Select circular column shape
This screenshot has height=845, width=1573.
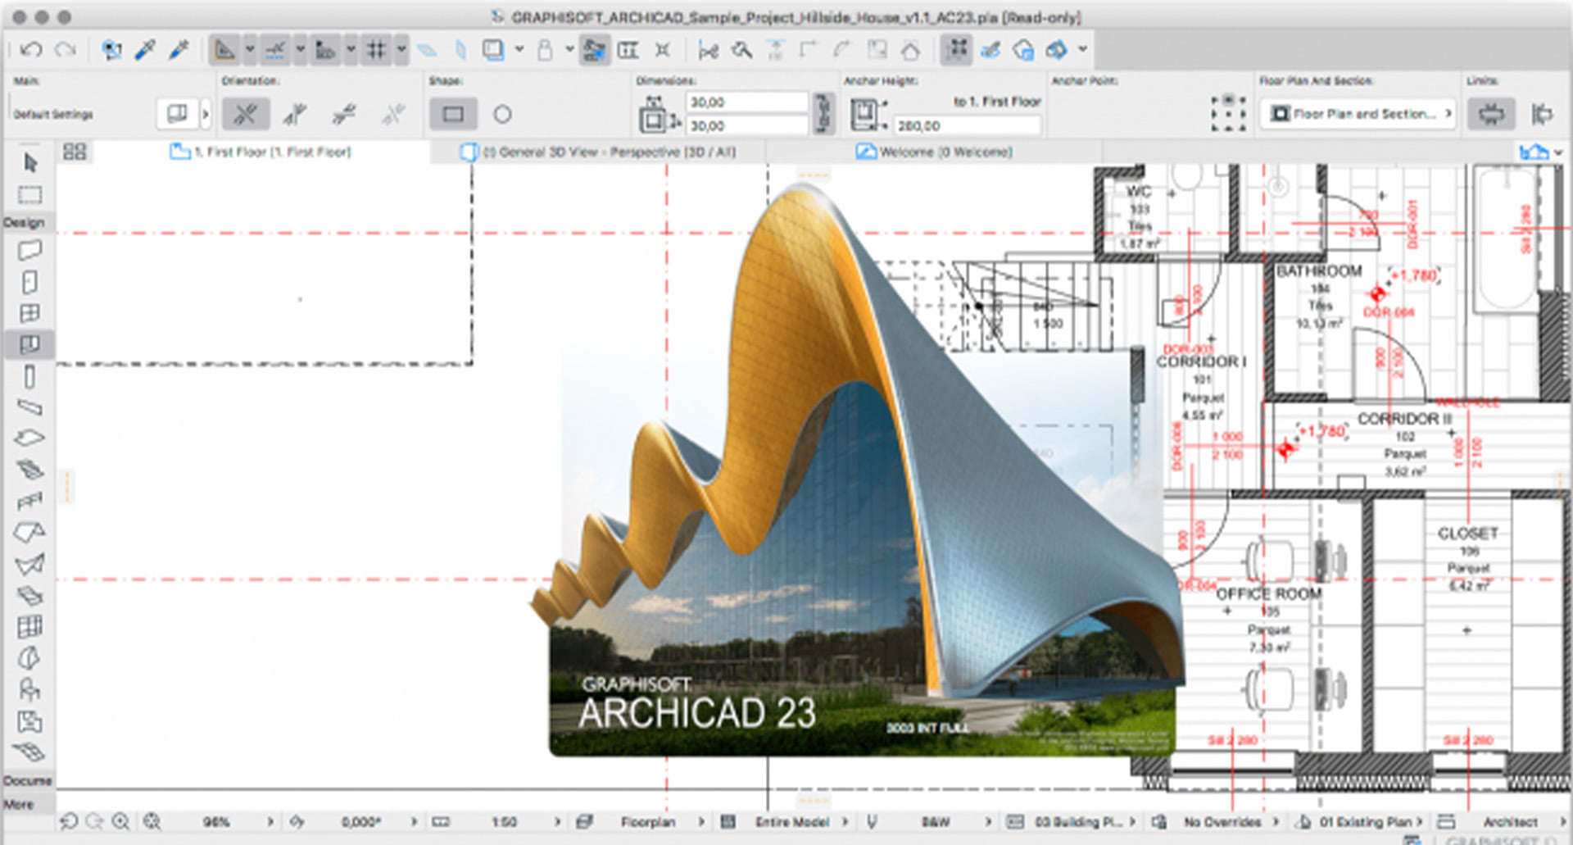pyautogui.click(x=502, y=114)
